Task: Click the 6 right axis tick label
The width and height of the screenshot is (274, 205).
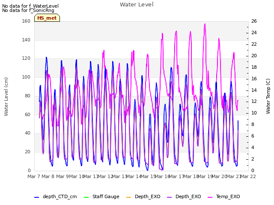Action: point(253,136)
